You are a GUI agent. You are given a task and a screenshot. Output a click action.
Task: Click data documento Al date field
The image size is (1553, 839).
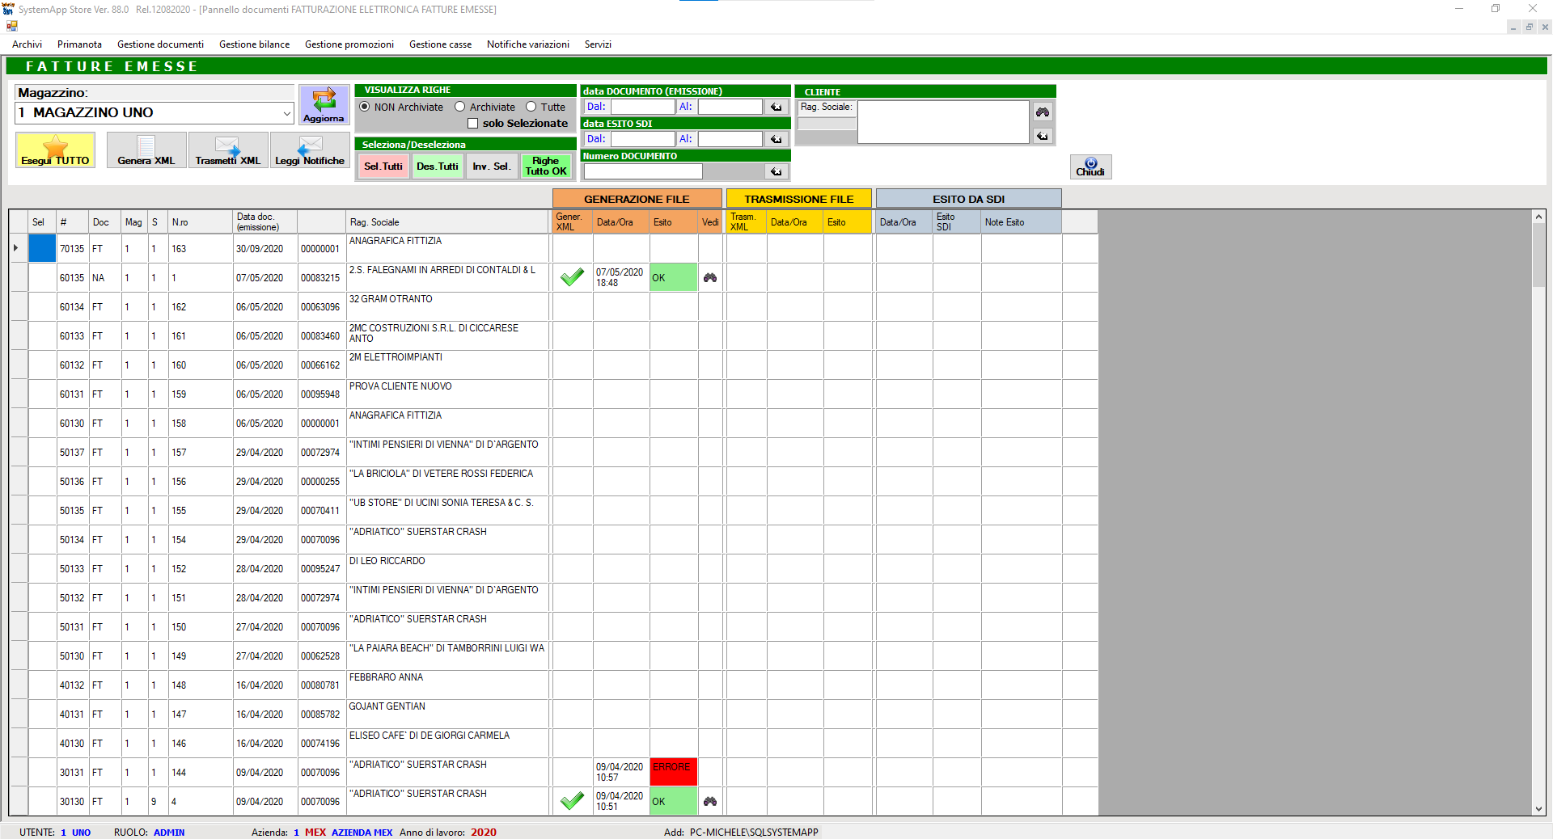730,107
